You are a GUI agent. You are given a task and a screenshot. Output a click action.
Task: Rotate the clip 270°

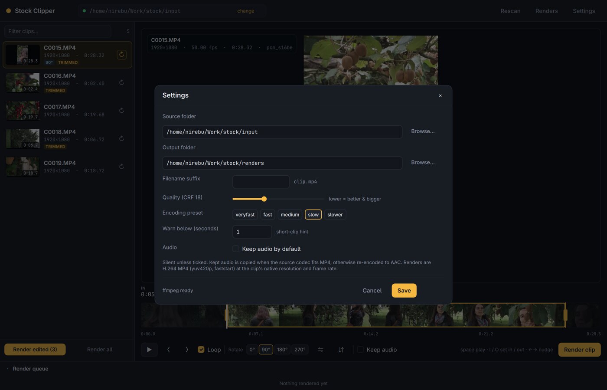point(300,350)
